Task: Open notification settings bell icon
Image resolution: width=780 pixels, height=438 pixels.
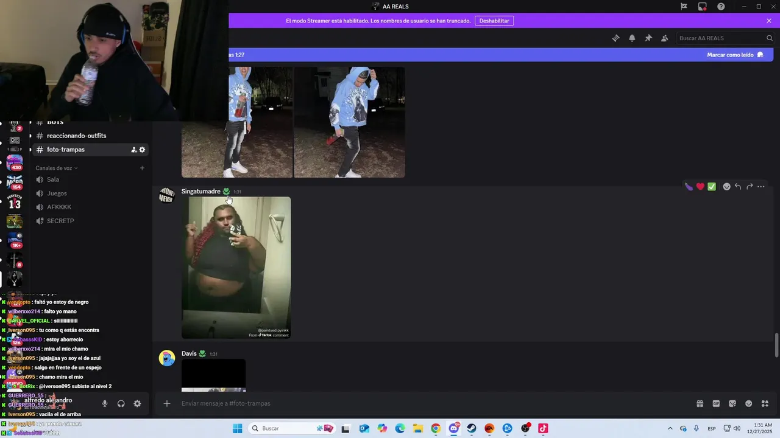Action: click(632, 38)
